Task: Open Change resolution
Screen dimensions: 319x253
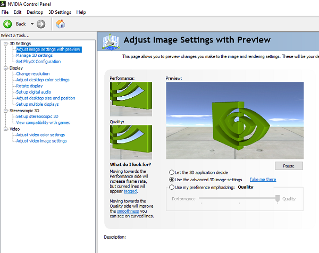Action: [x=33, y=74]
